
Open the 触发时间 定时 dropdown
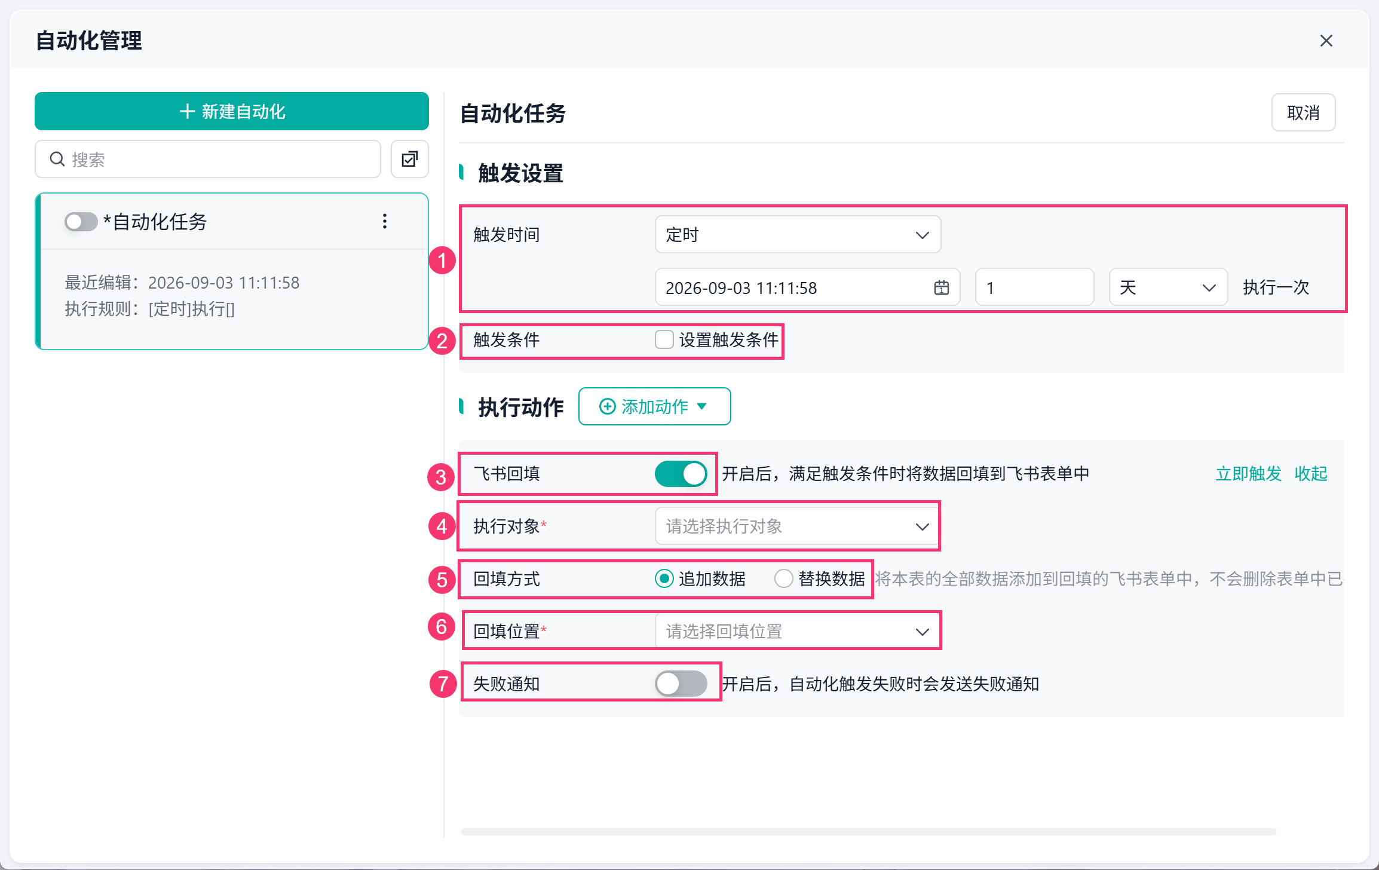(798, 235)
